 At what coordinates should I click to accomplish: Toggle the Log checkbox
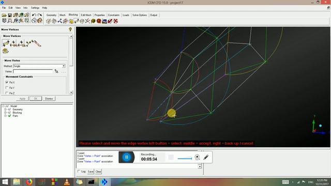pos(79,172)
